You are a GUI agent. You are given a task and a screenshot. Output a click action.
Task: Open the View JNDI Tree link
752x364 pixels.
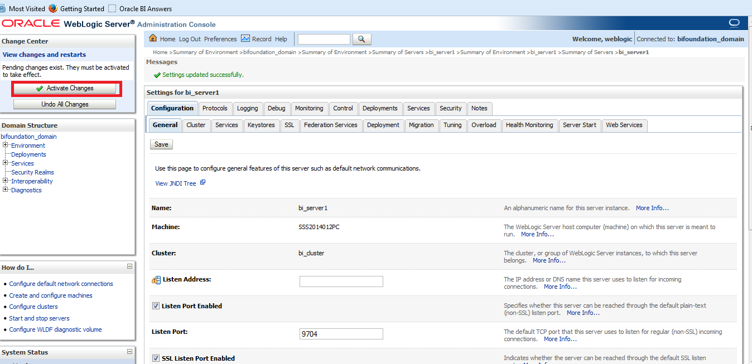pos(176,183)
